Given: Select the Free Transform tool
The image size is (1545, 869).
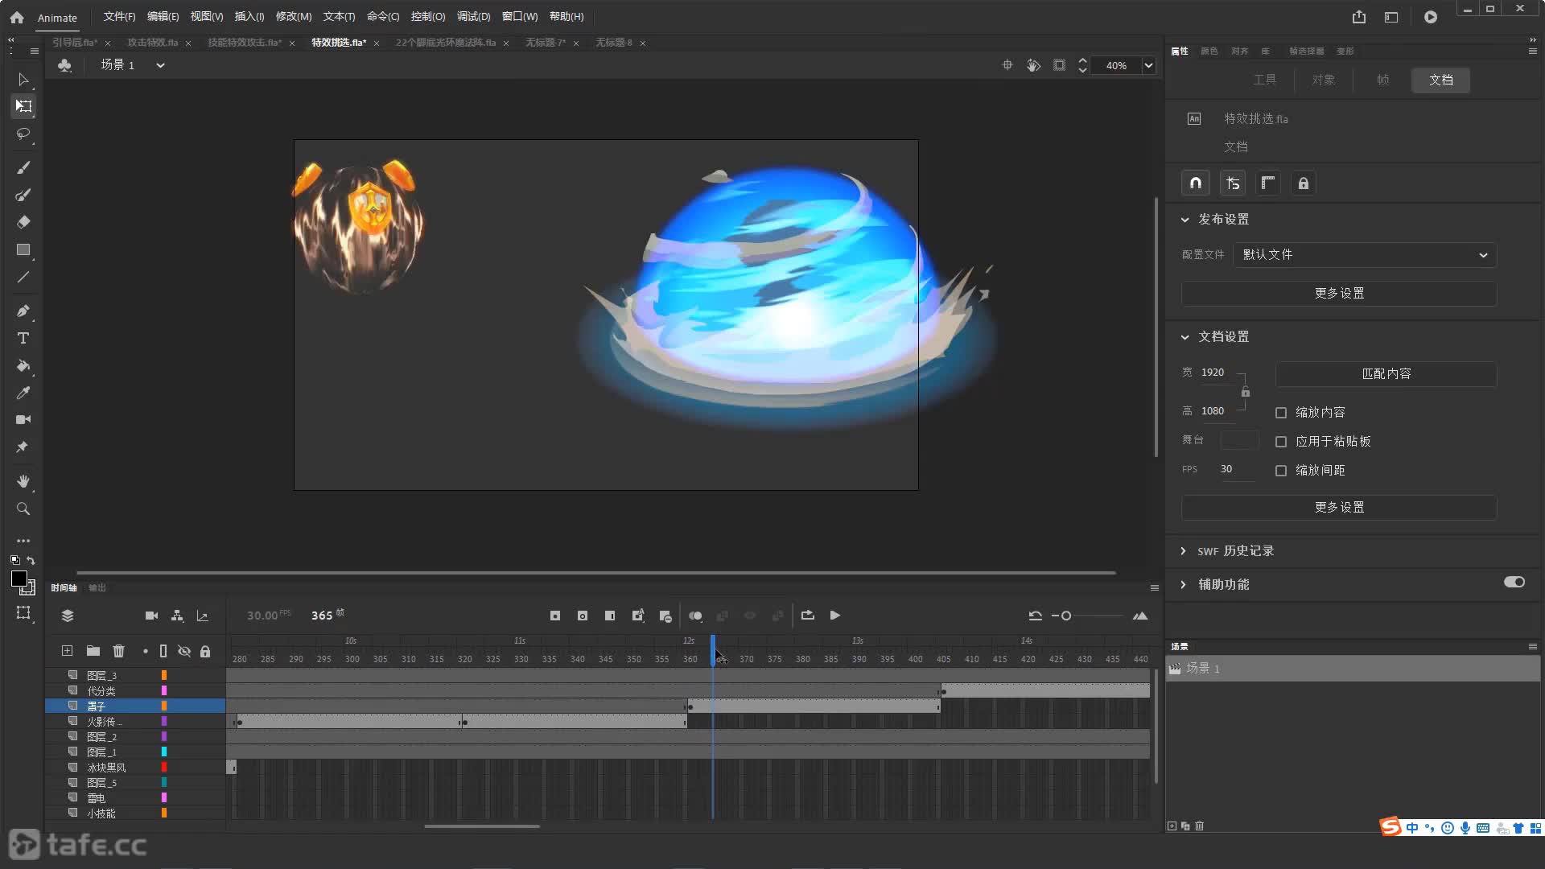Looking at the screenshot, I should tap(23, 106).
